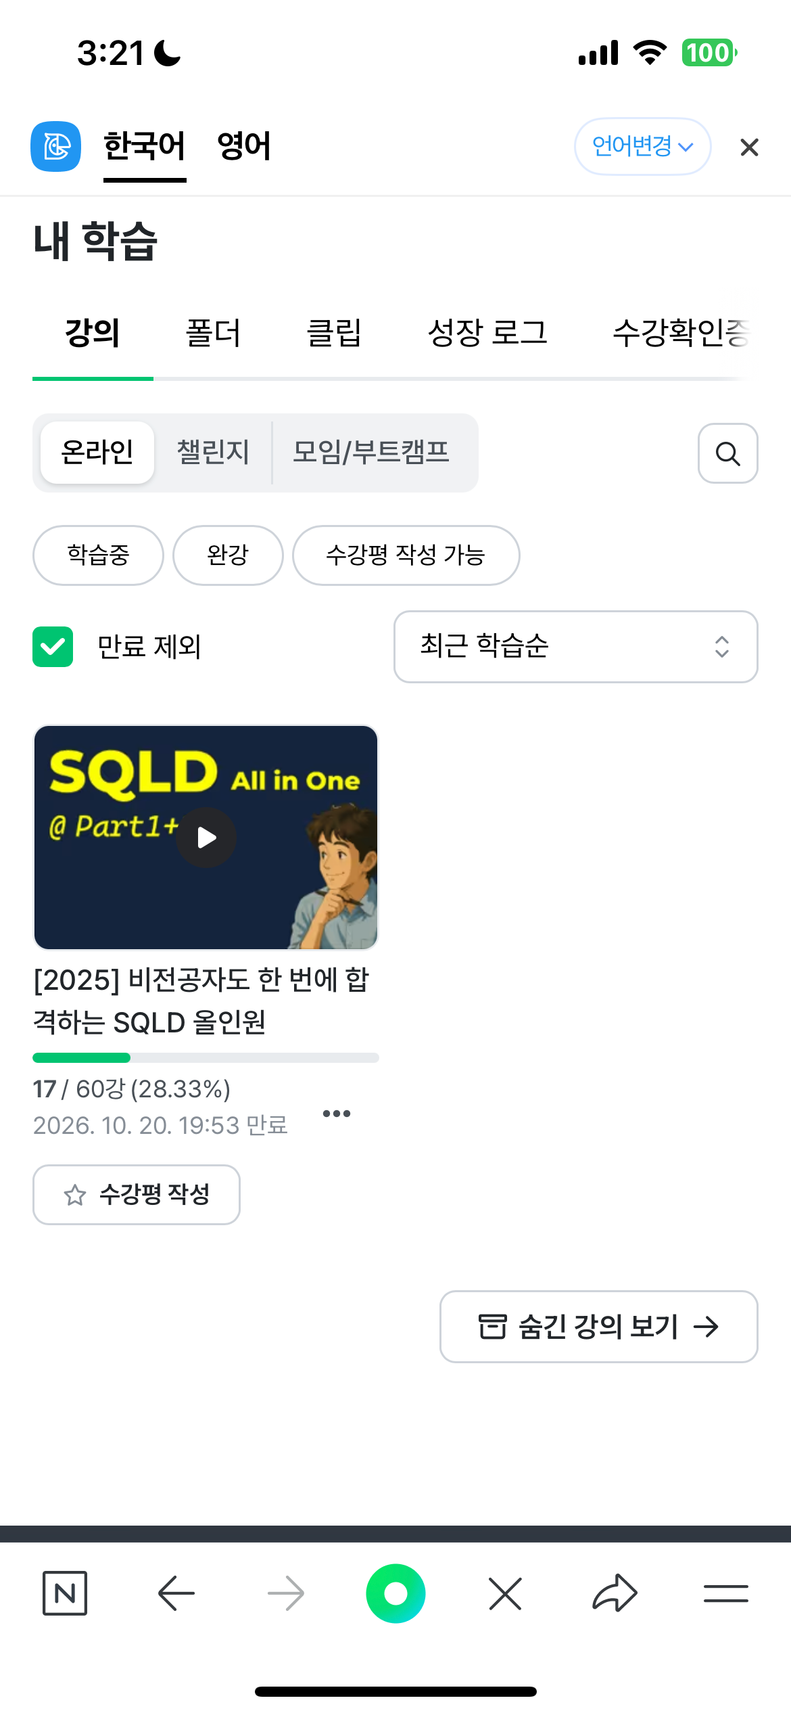Tap the search magnifier icon
The image size is (791, 1713).
point(727,453)
